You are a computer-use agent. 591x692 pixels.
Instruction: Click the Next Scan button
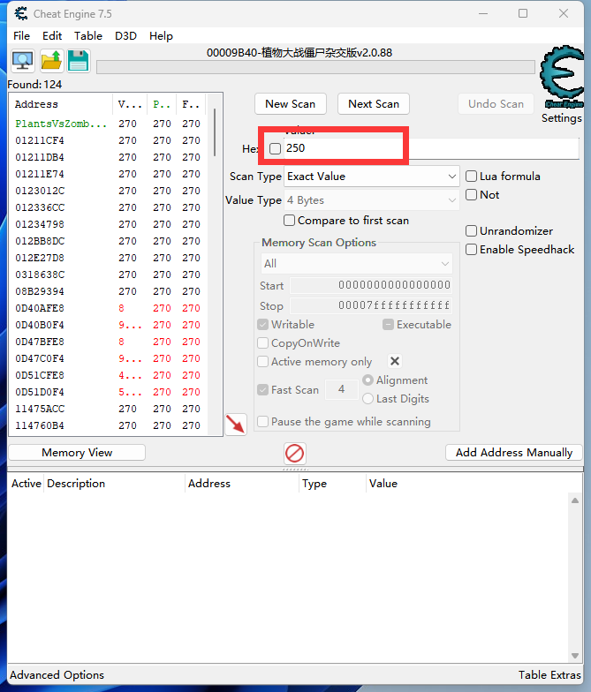373,104
